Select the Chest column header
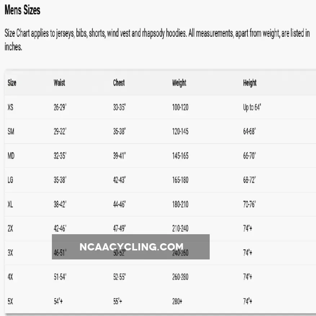The width and height of the screenshot is (316, 316). [x=119, y=83]
